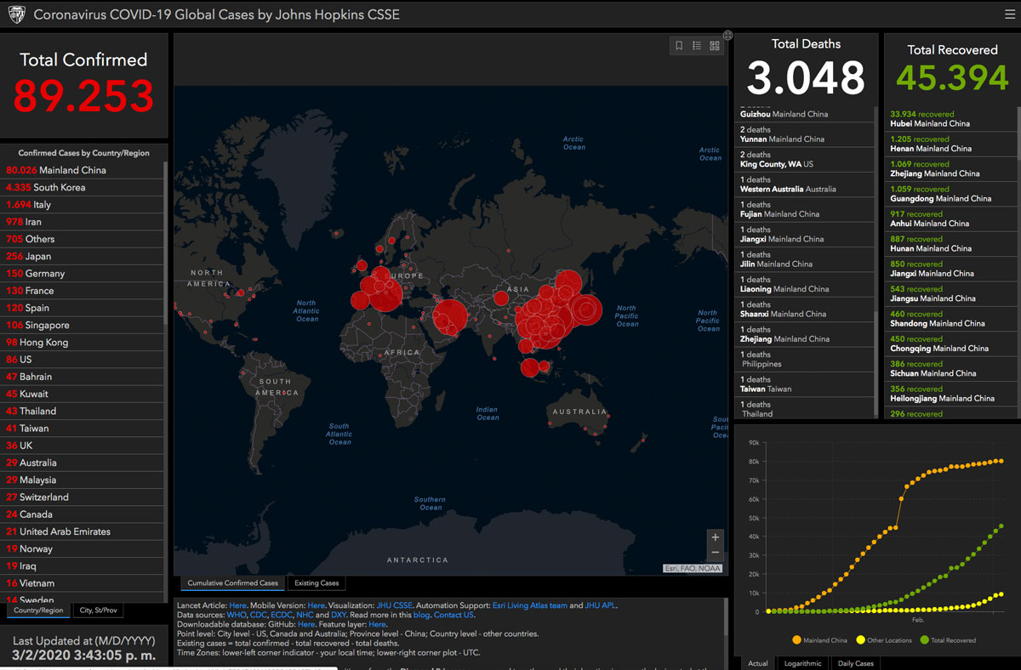Show the City, St/Prov list tab
This screenshot has height=670, width=1021.
(x=99, y=610)
